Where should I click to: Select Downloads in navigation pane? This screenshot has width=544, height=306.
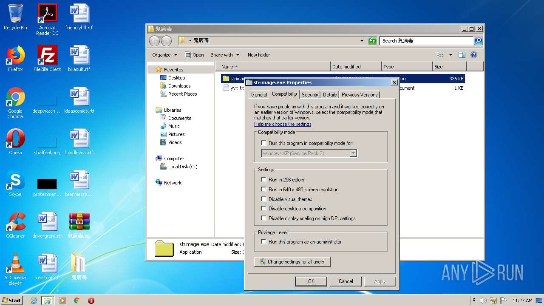[x=175, y=86]
